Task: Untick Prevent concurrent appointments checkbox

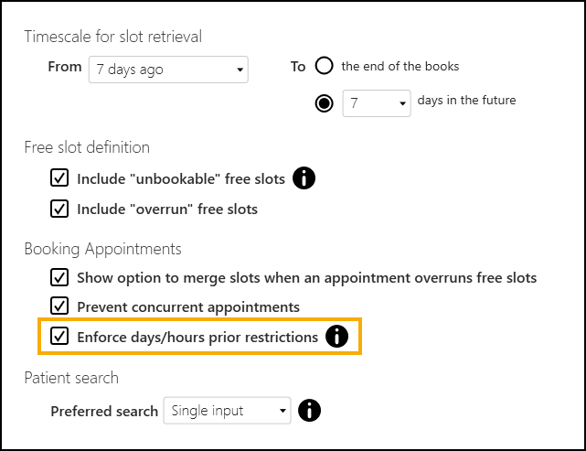Action: point(59,306)
